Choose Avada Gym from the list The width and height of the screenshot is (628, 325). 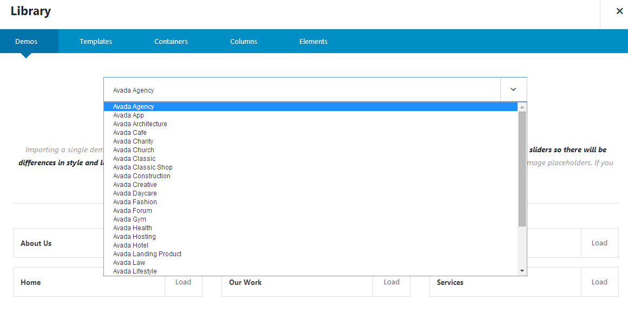pos(311,219)
